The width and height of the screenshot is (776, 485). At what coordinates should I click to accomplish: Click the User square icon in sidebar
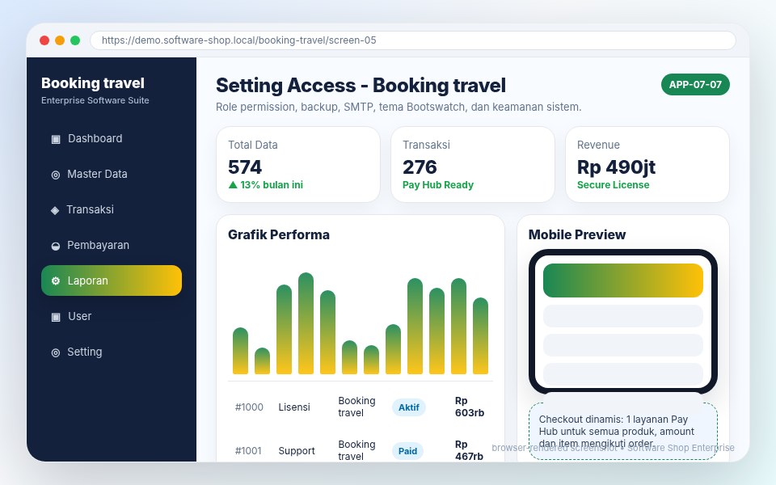tap(56, 317)
